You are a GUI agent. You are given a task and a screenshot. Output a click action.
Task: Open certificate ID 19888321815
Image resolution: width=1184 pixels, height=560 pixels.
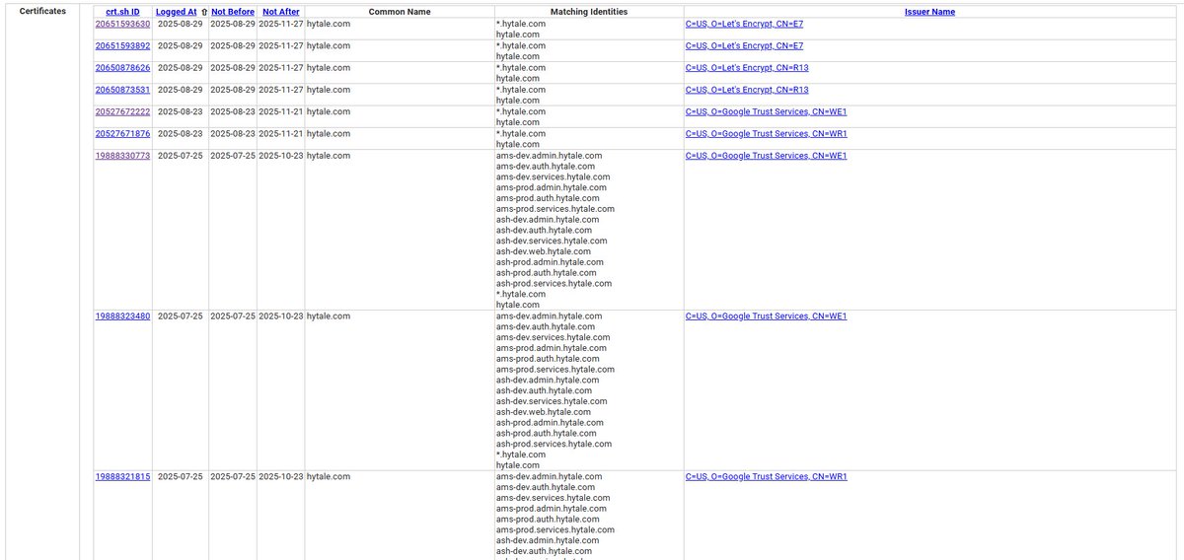pyautogui.click(x=122, y=476)
